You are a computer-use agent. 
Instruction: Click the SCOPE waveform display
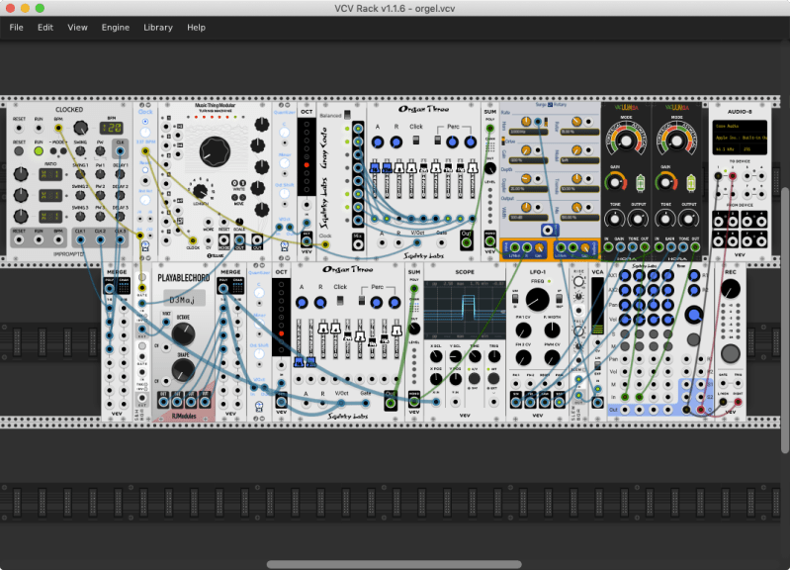coord(465,309)
